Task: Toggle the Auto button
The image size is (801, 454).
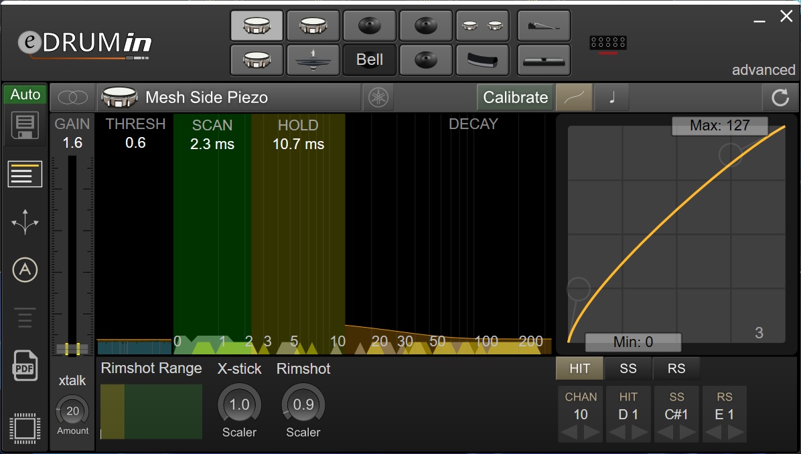Action: (25, 94)
